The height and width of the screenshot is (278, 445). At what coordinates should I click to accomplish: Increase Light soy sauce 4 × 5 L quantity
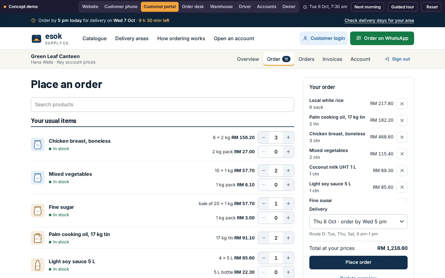point(288,258)
